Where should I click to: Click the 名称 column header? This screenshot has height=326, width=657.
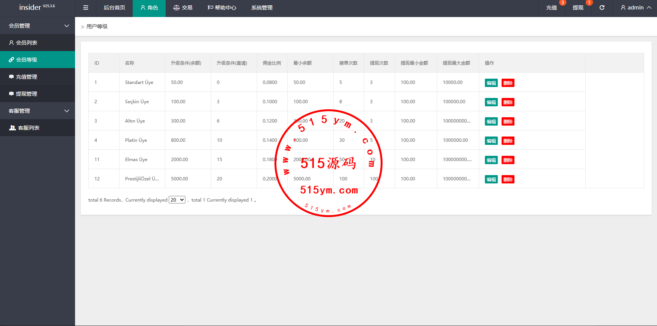[130, 63]
